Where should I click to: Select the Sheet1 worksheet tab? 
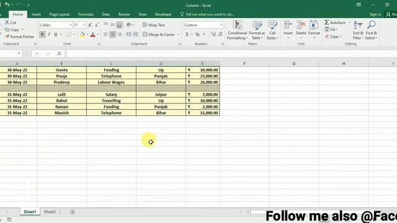[x=30, y=212]
